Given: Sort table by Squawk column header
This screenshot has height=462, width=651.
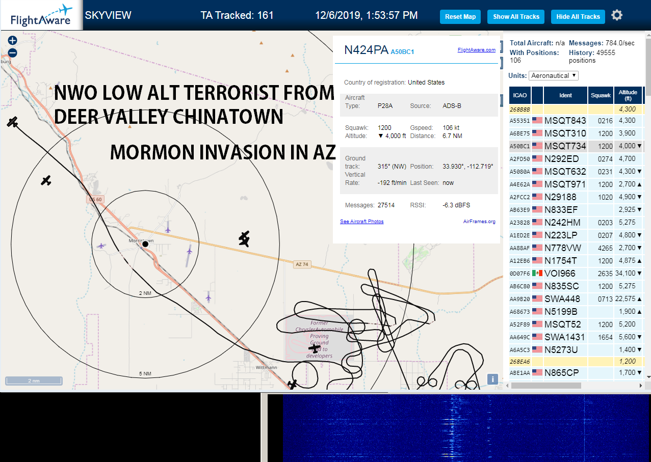Looking at the screenshot, I should (x=601, y=95).
